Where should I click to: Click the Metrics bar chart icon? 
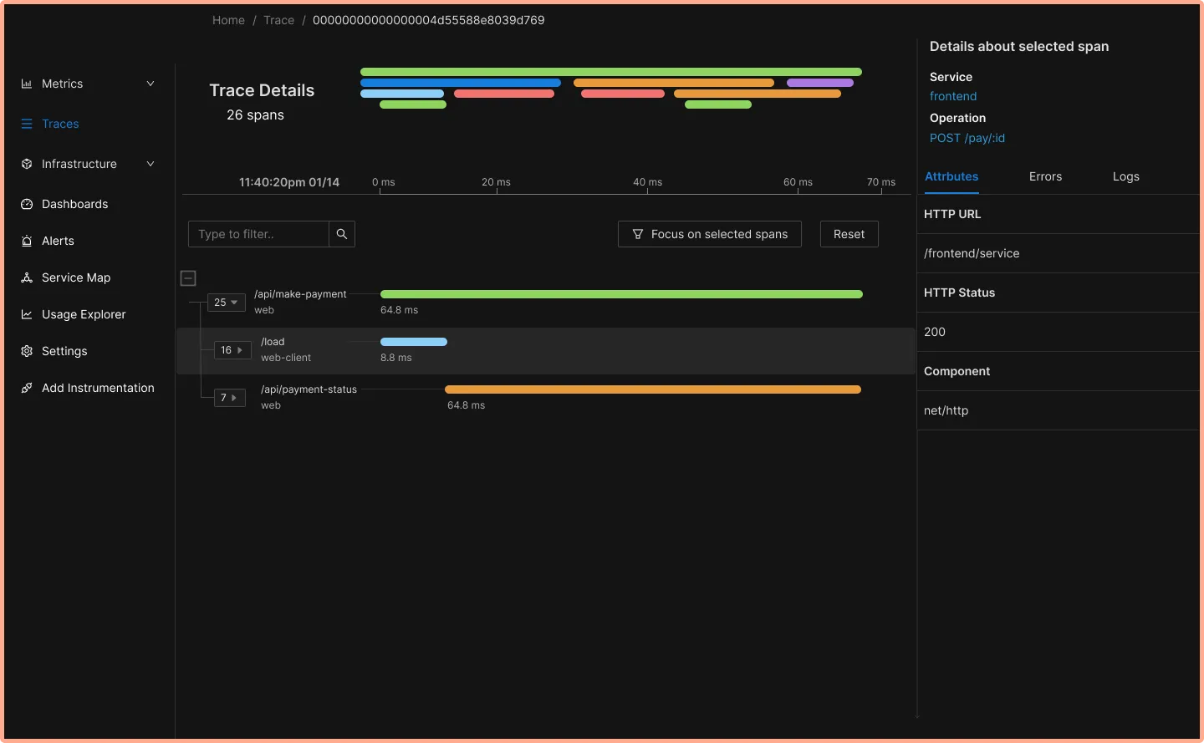coord(27,84)
